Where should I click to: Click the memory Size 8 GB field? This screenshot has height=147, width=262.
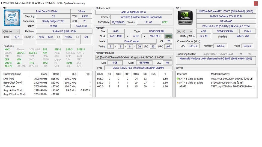116,31
